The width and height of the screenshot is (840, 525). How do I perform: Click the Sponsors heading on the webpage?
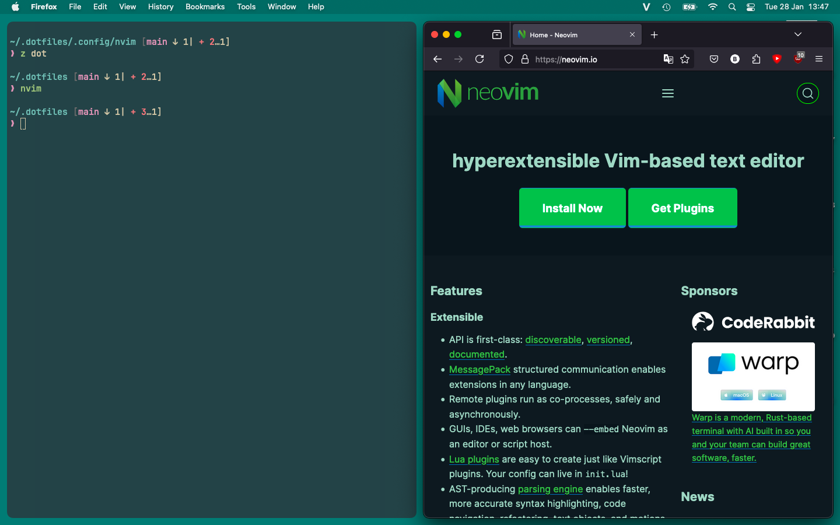709,290
